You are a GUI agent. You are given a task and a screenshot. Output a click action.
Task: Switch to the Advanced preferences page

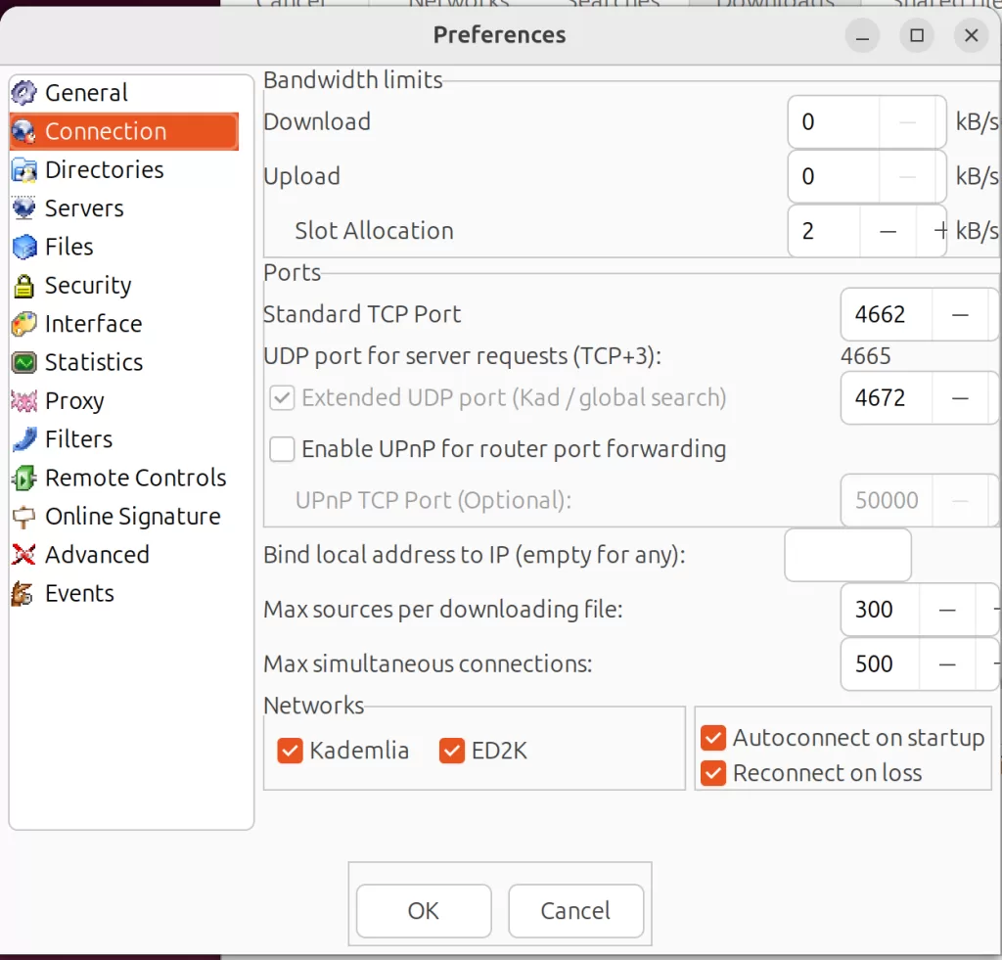point(97,555)
